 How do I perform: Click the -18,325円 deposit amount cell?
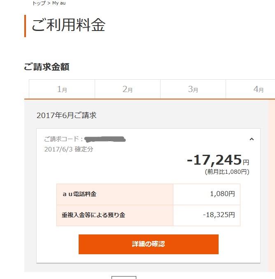(219, 215)
